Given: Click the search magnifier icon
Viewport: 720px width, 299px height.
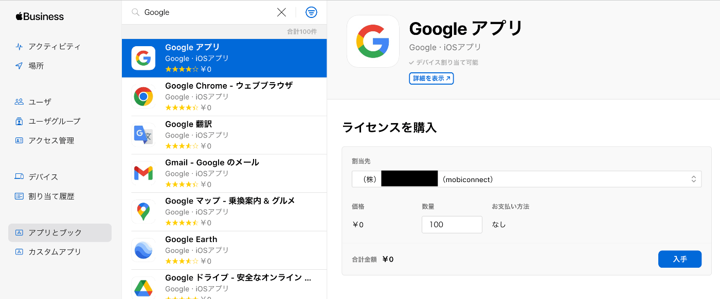Looking at the screenshot, I should pos(136,12).
